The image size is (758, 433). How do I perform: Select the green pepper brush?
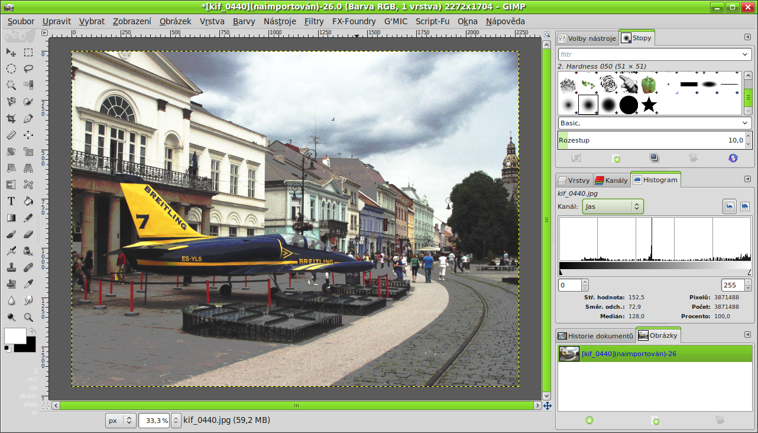coord(649,85)
